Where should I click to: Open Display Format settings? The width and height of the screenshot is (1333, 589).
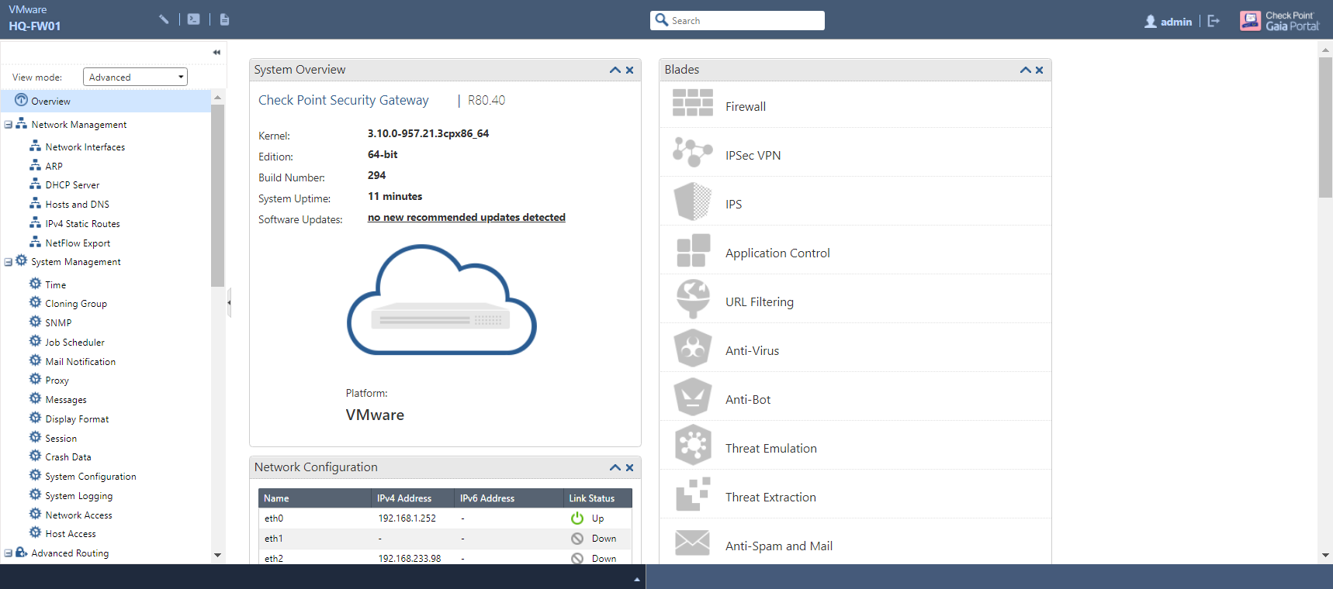click(x=77, y=419)
